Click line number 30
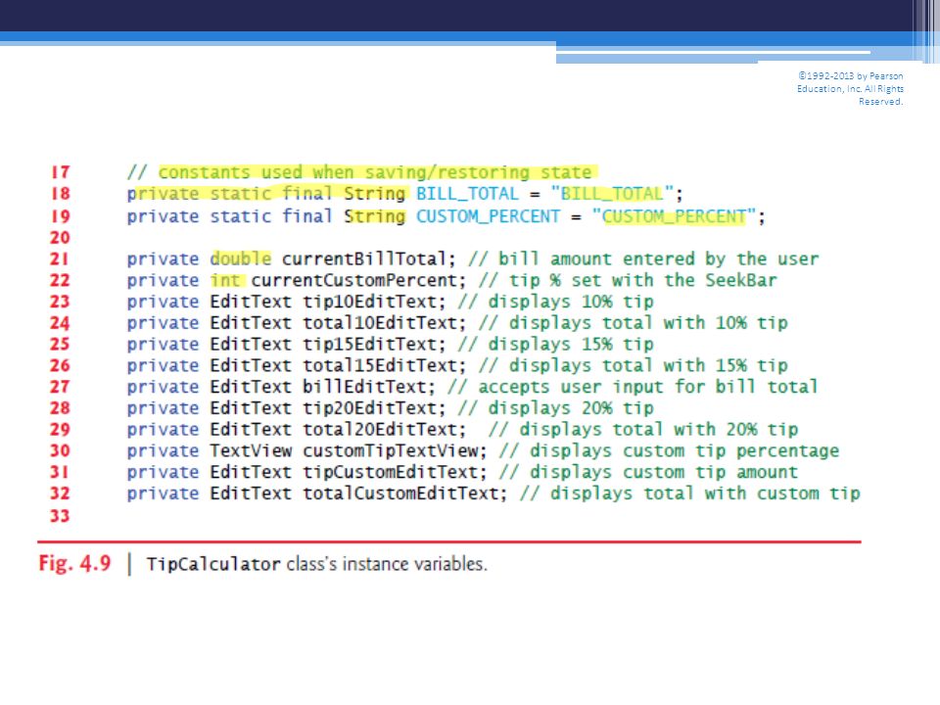 pos(60,450)
